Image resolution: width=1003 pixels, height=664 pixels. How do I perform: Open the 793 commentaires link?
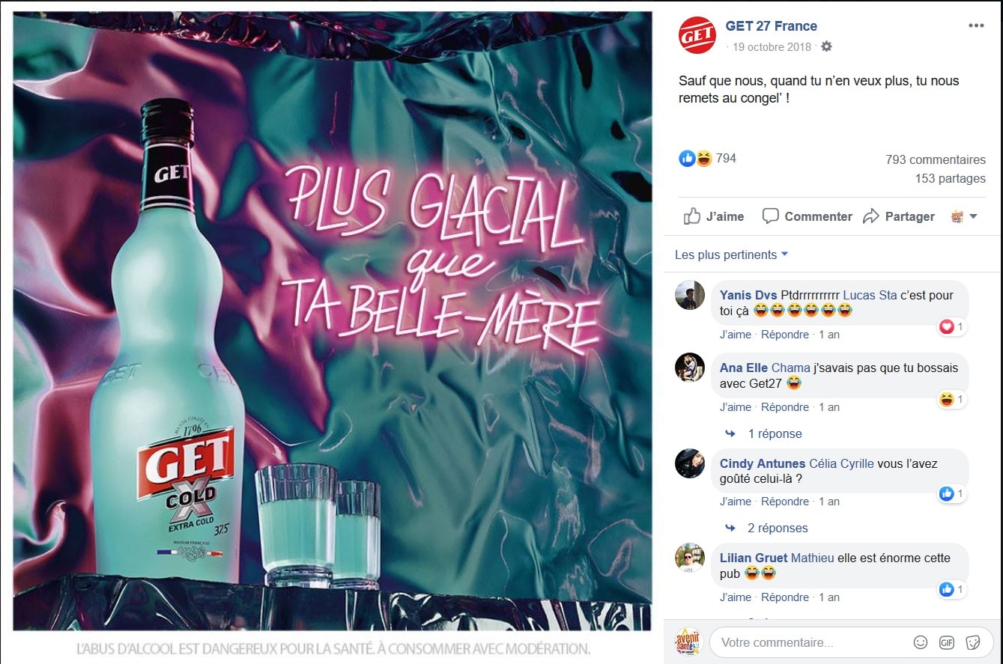coord(936,159)
